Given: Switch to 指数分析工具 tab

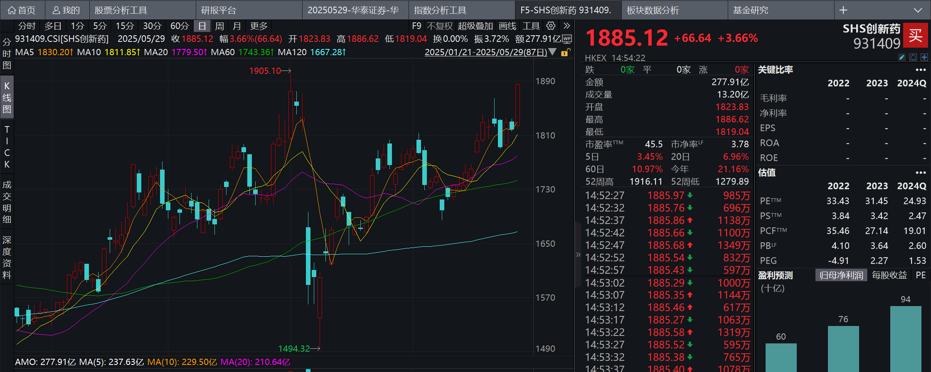Looking at the screenshot, I should [462, 10].
